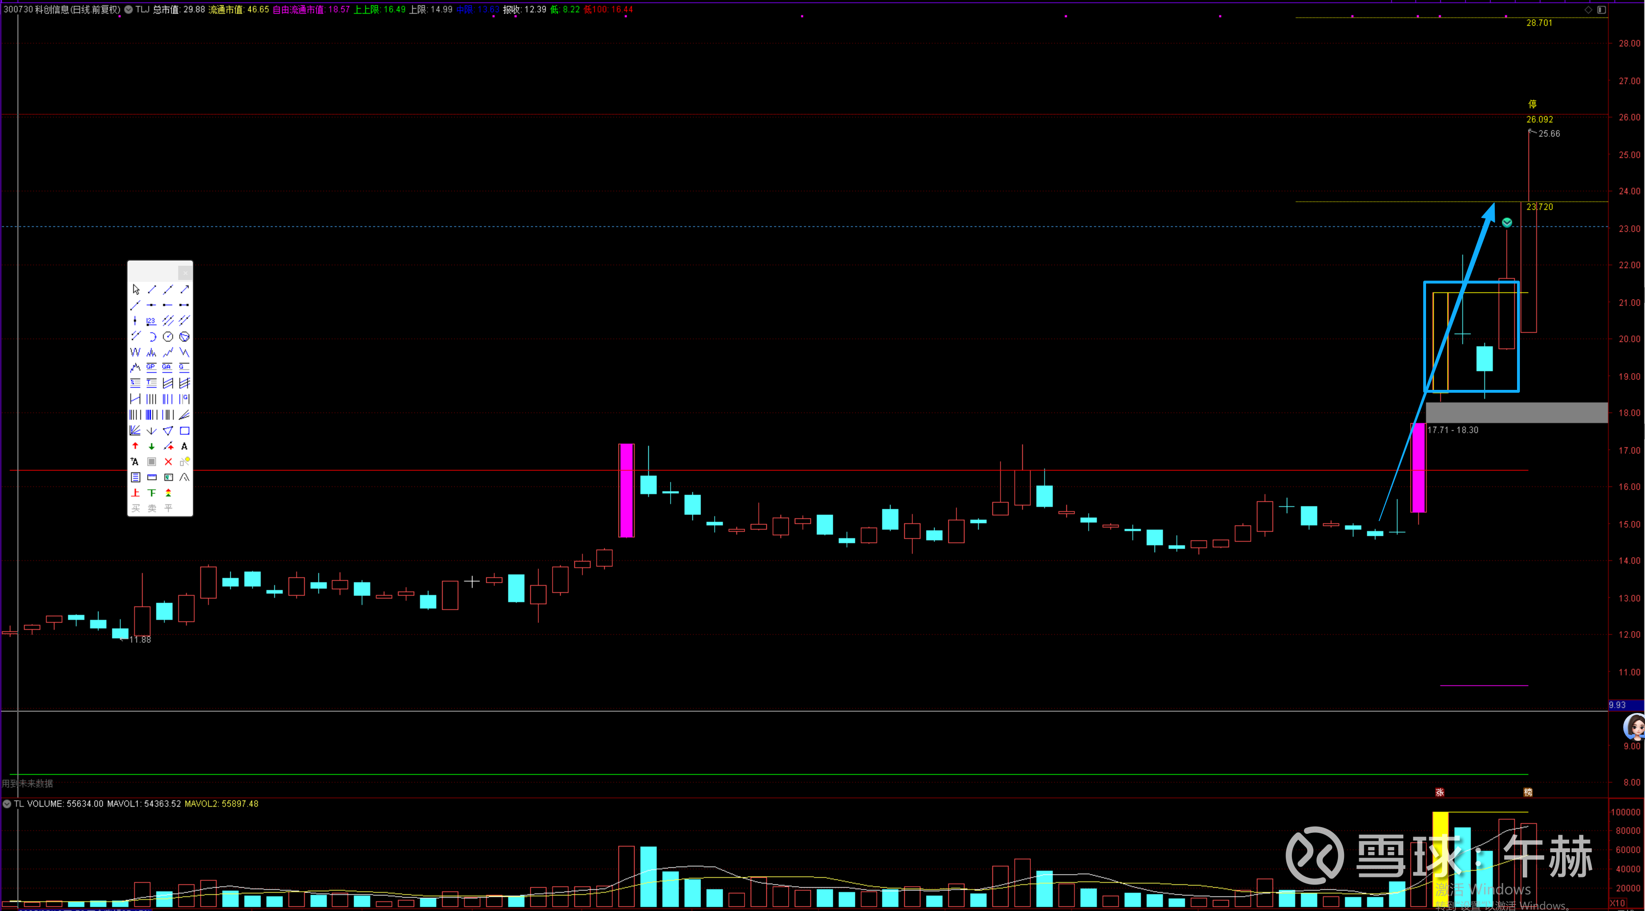
Task: Click the 上上限: 16.49 value
Action: tap(379, 9)
